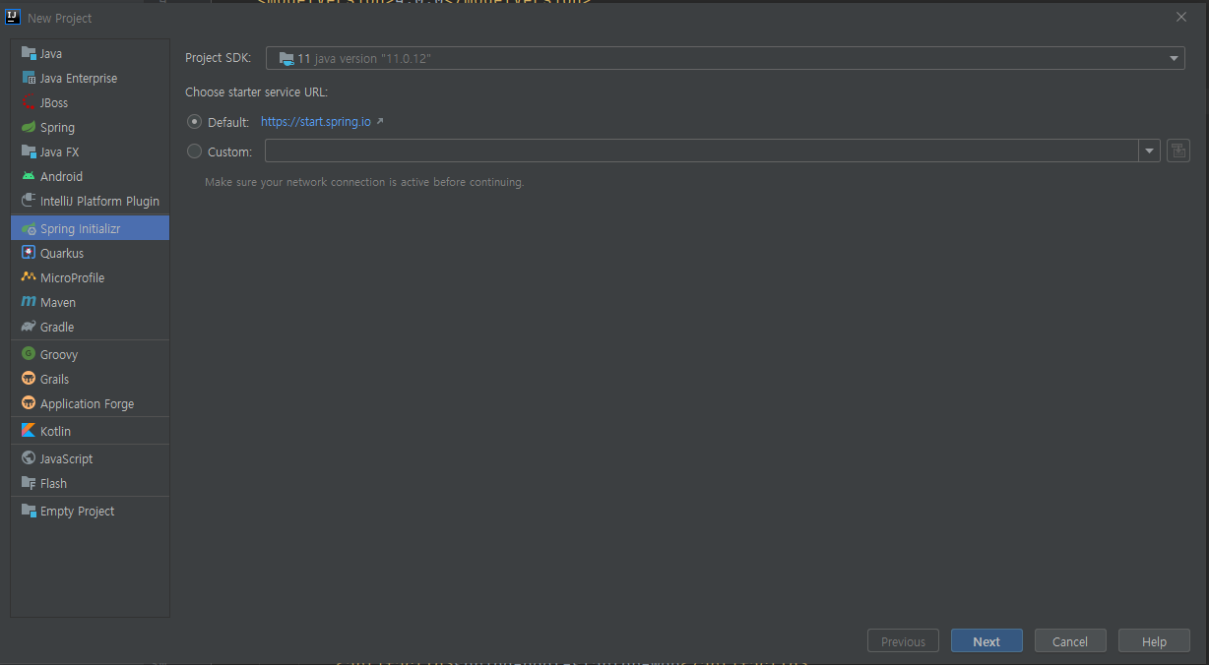
Task: Select the Java FX folder icon
Action: click(29, 151)
